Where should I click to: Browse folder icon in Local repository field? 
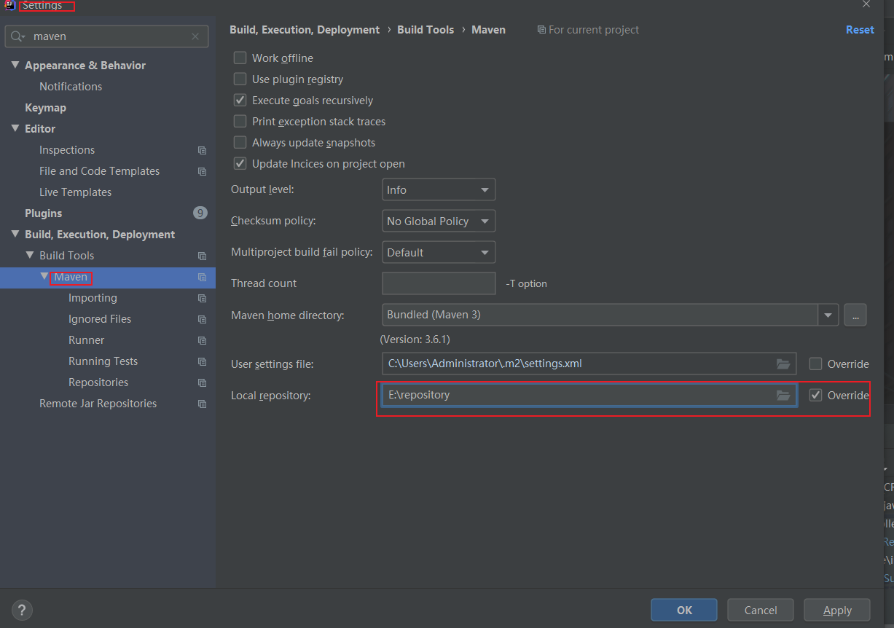[x=783, y=395]
